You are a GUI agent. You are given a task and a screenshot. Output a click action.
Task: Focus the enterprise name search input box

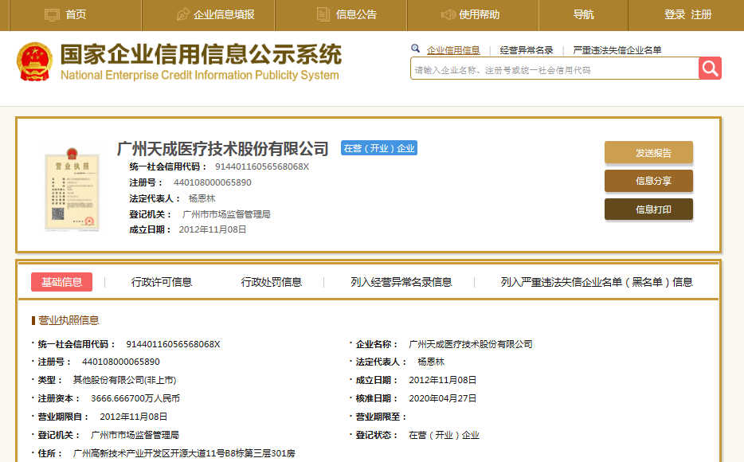pyautogui.click(x=554, y=69)
